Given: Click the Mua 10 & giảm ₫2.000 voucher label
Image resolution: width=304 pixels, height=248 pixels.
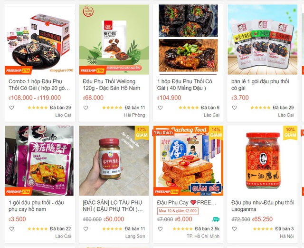Looking at the screenshot, I should (x=178, y=211).
